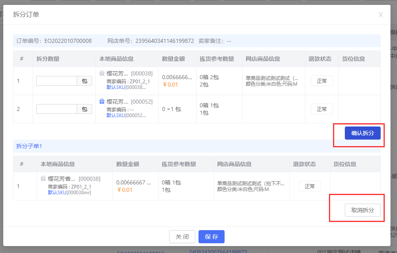Select the 颜色分类:米白色;尺码:M text in top table row 1
Screen dimensions: 397x253
[271, 84]
